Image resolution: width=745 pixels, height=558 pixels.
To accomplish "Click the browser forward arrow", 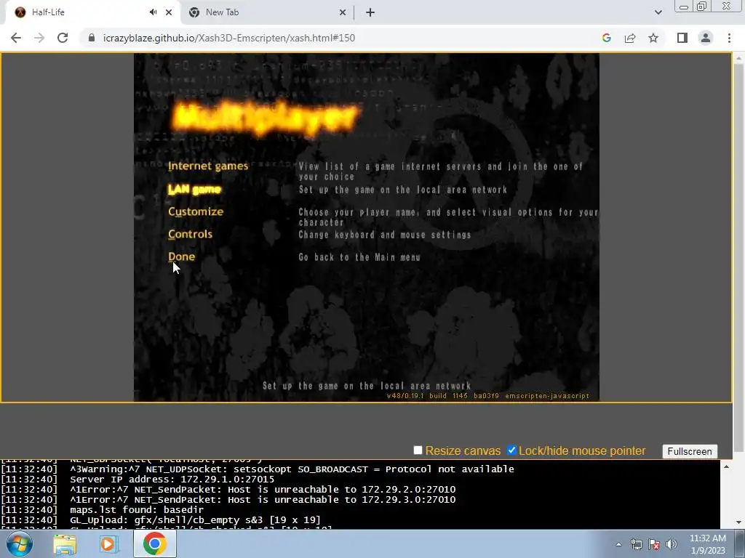I will [x=39, y=38].
